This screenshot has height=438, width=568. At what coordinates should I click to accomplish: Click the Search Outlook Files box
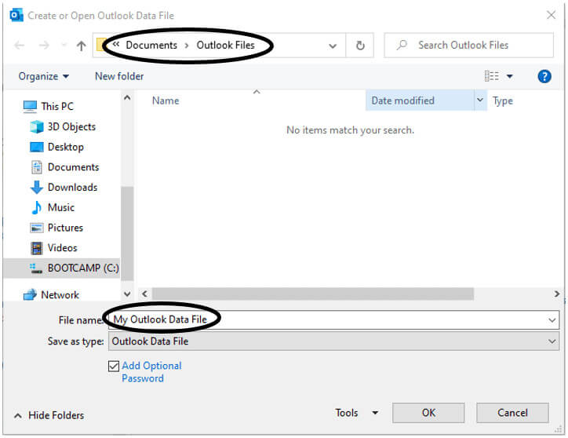pyautogui.click(x=468, y=46)
